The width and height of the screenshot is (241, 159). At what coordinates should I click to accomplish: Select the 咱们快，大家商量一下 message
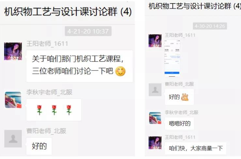pyautogui.click(x=195, y=148)
